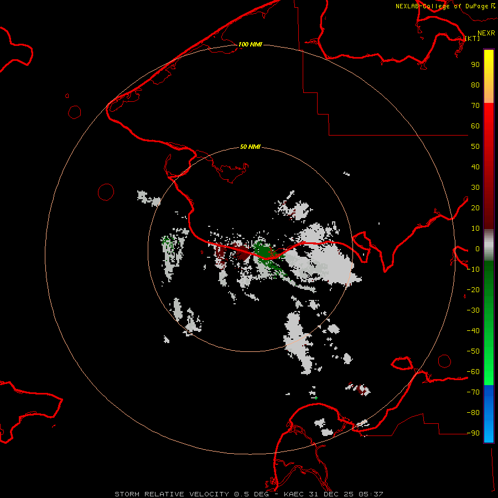This screenshot has width=498, height=498.
Task: Click the 70 value on velocity scale
Action: click(x=475, y=106)
